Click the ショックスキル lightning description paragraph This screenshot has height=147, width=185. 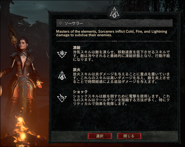[x=121, y=100]
